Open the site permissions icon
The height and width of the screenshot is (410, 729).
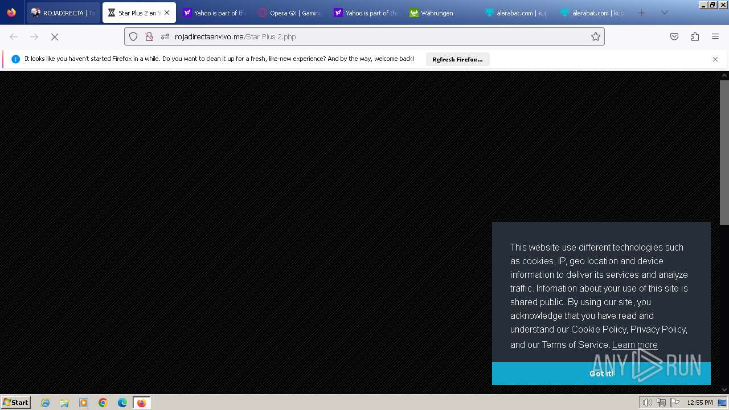165,36
